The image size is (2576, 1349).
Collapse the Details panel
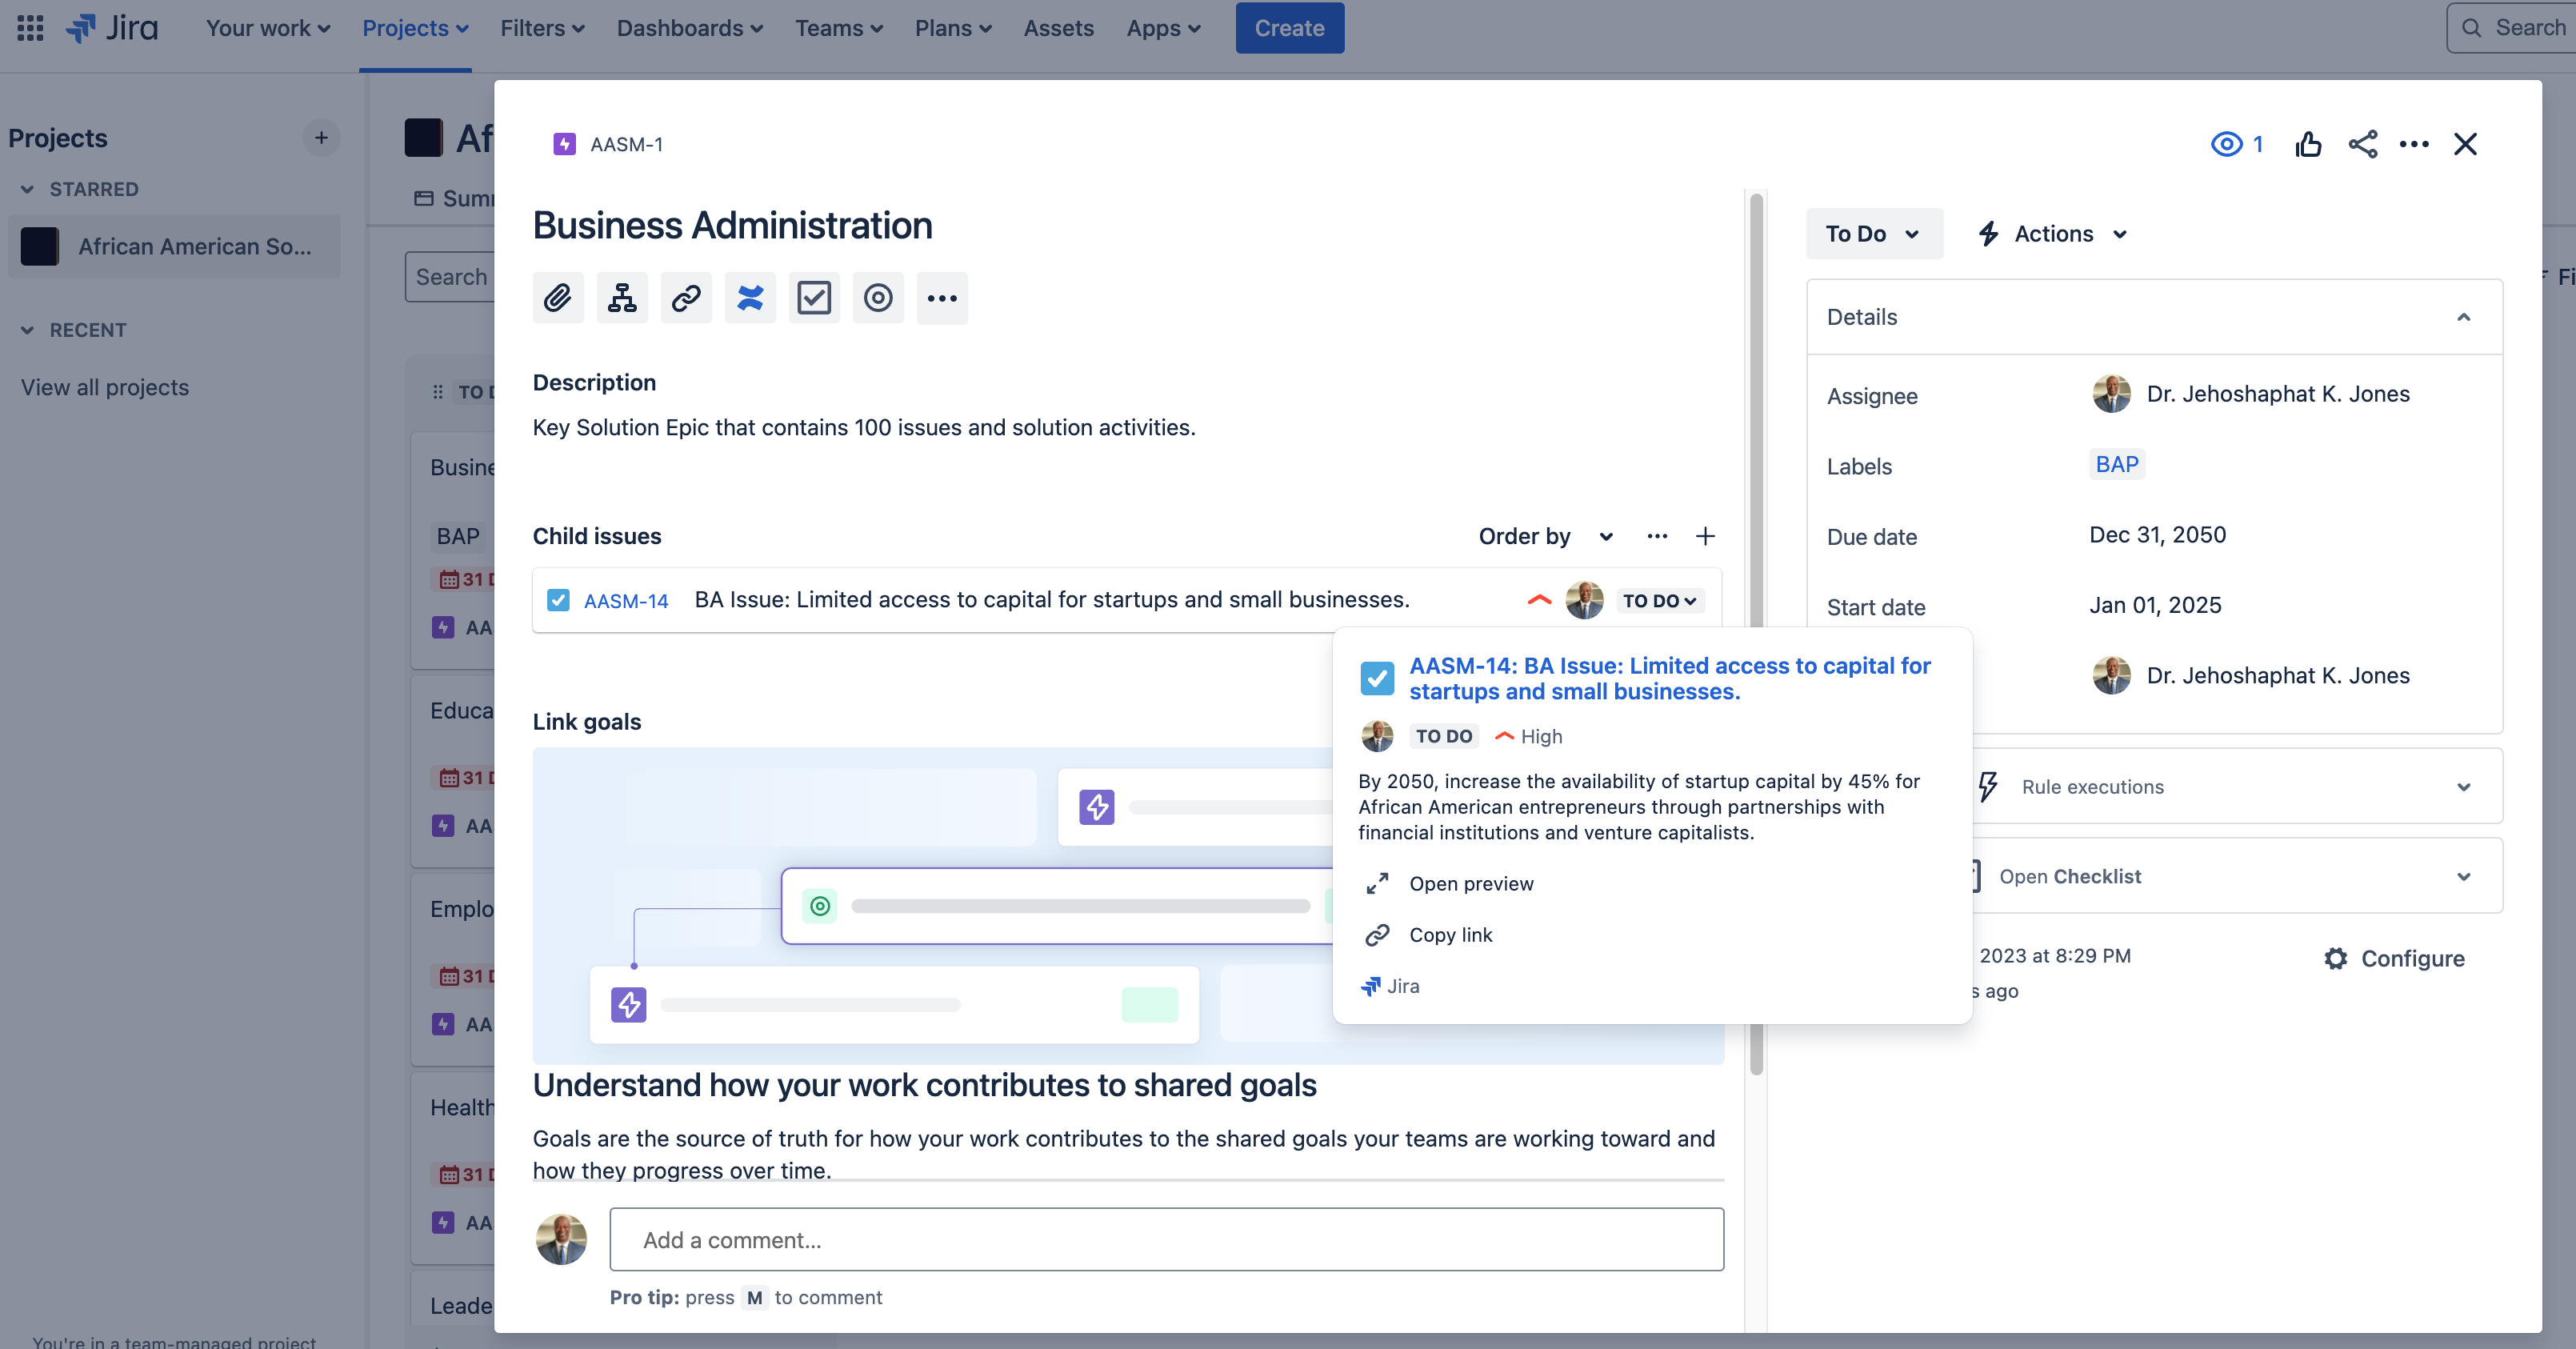point(2464,317)
